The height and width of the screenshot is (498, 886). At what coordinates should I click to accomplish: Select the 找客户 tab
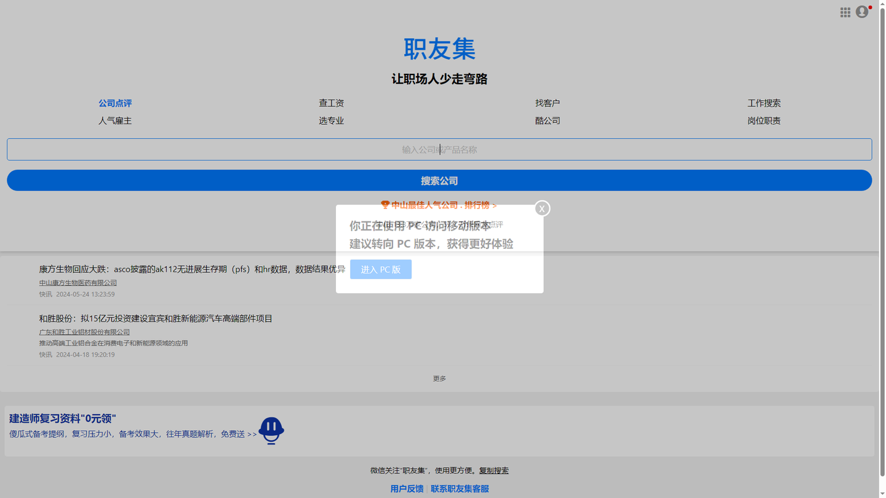[x=548, y=103]
